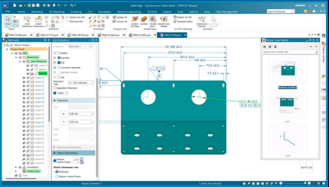The height and width of the screenshot is (187, 329).
Task: Select Feature Control Frame attach option
Action: (57, 177)
